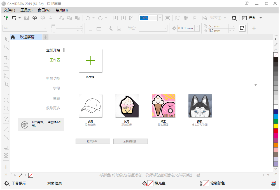The image size is (280, 190).
Task: Select the Zoom tool
Action: click(x=6, y=66)
